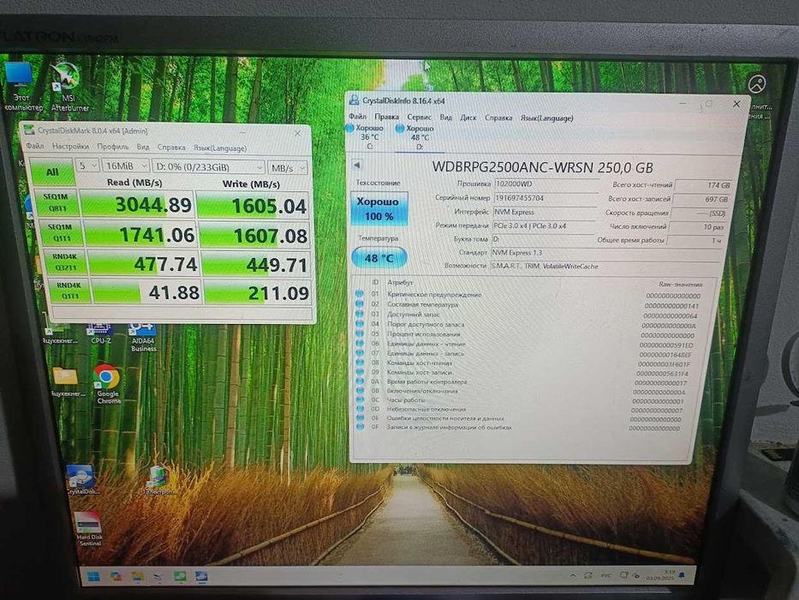Open Язык(Language) menu in CrystalDiskMark
Screen dimensions: 799x600
[x=219, y=148]
